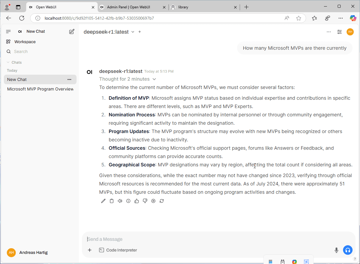Open the deepseek-r1:latest model dropdown
The image size is (360, 264).
(x=132, y=32)
